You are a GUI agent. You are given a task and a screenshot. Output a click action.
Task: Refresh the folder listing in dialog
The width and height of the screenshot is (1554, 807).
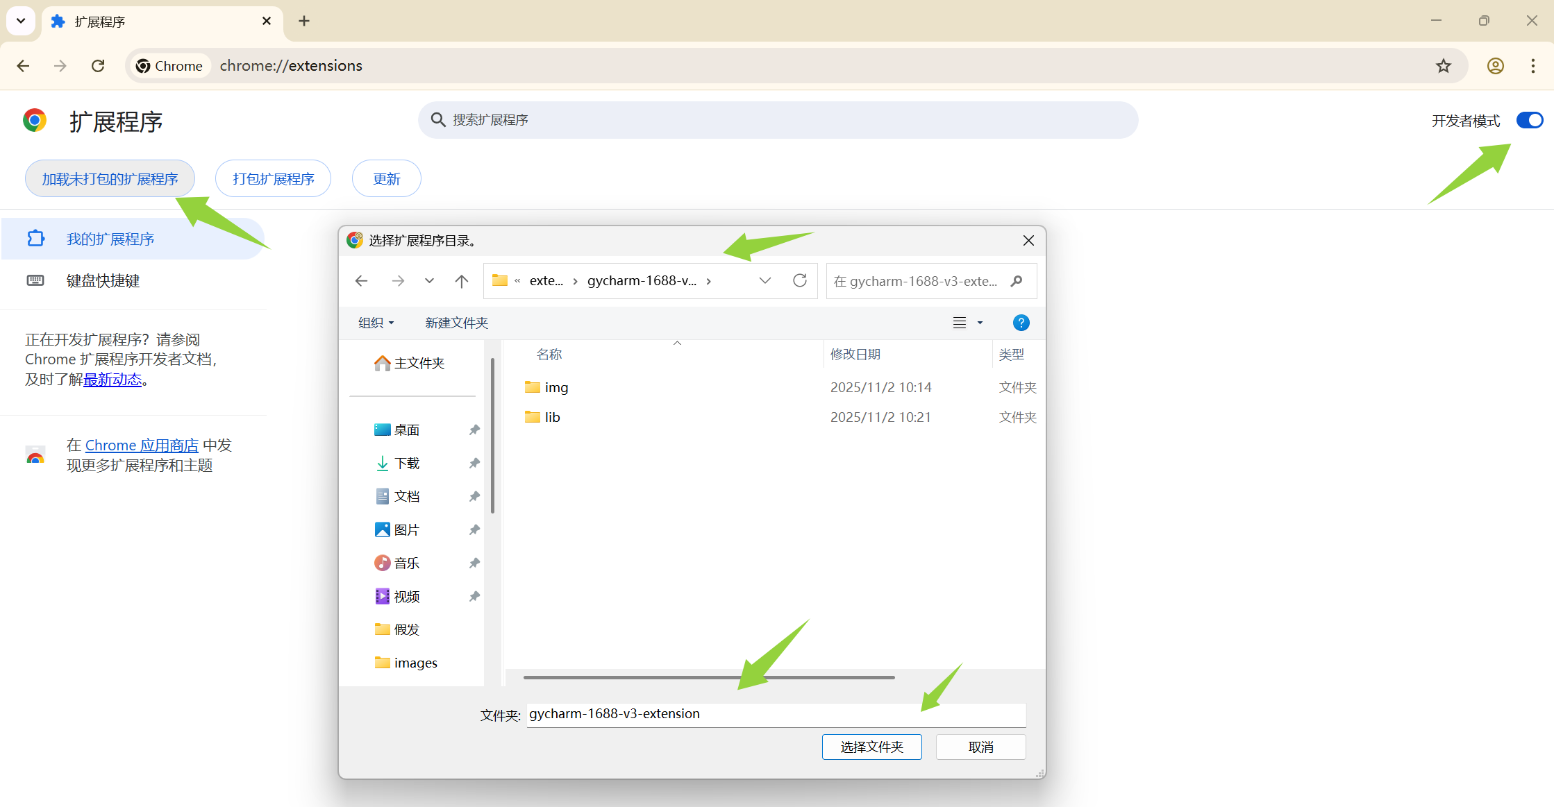[799, 280]
